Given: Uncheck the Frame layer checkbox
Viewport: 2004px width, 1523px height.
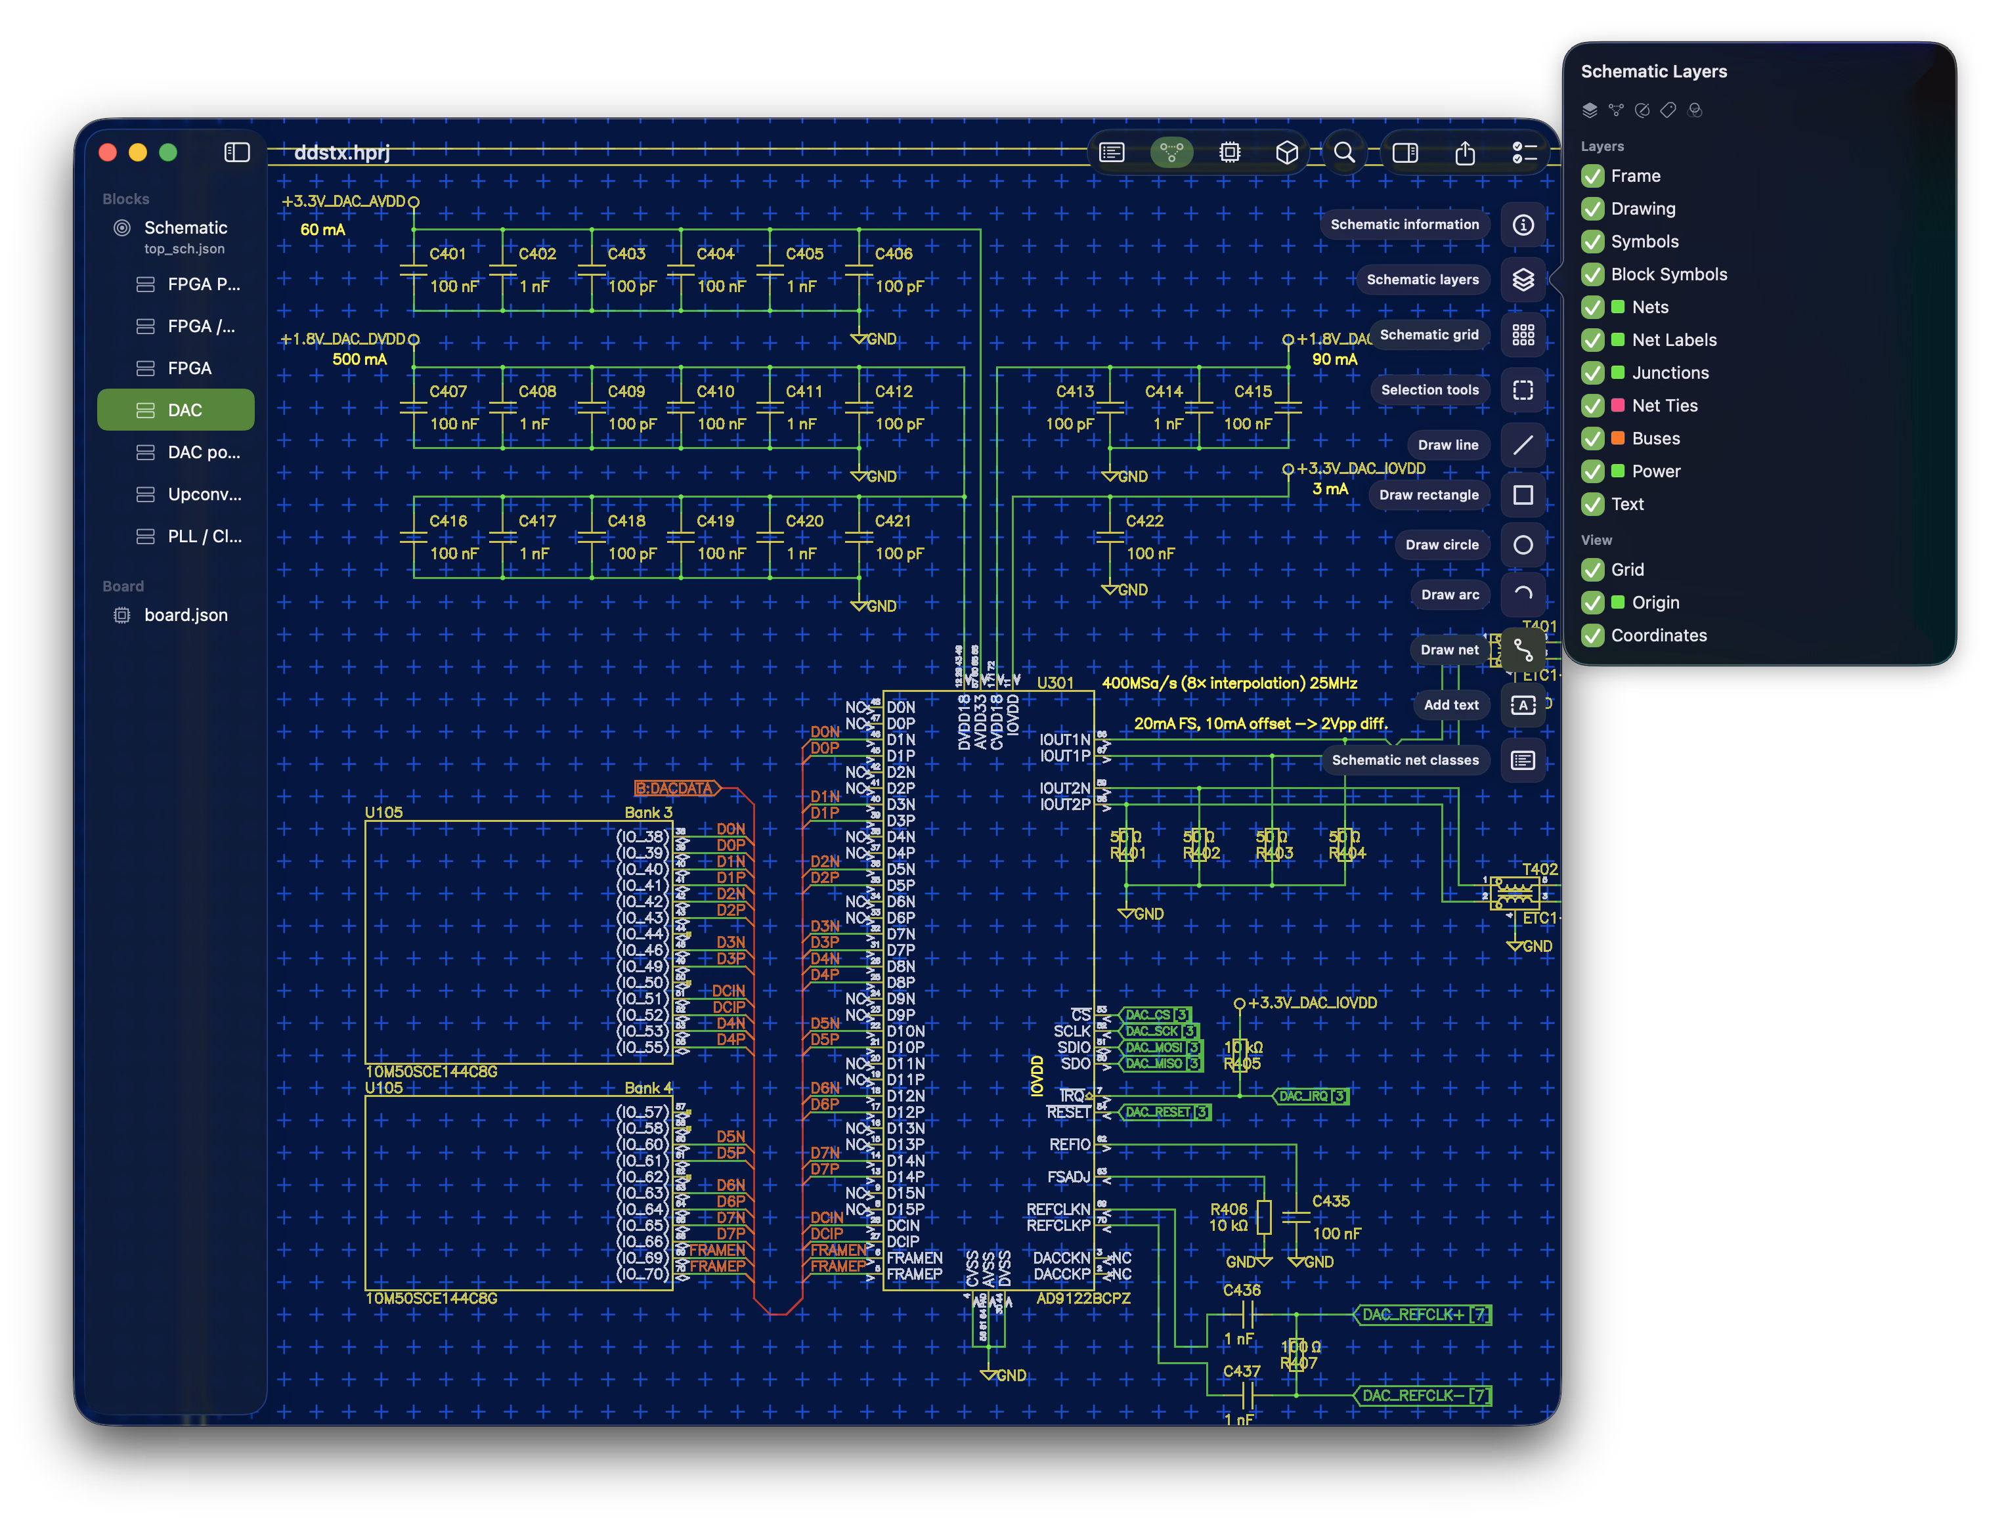Looking at the screenshot, I should [1592, 176].
